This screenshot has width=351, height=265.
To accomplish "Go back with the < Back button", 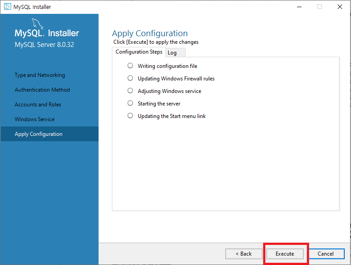I will (x=244, y=254).
